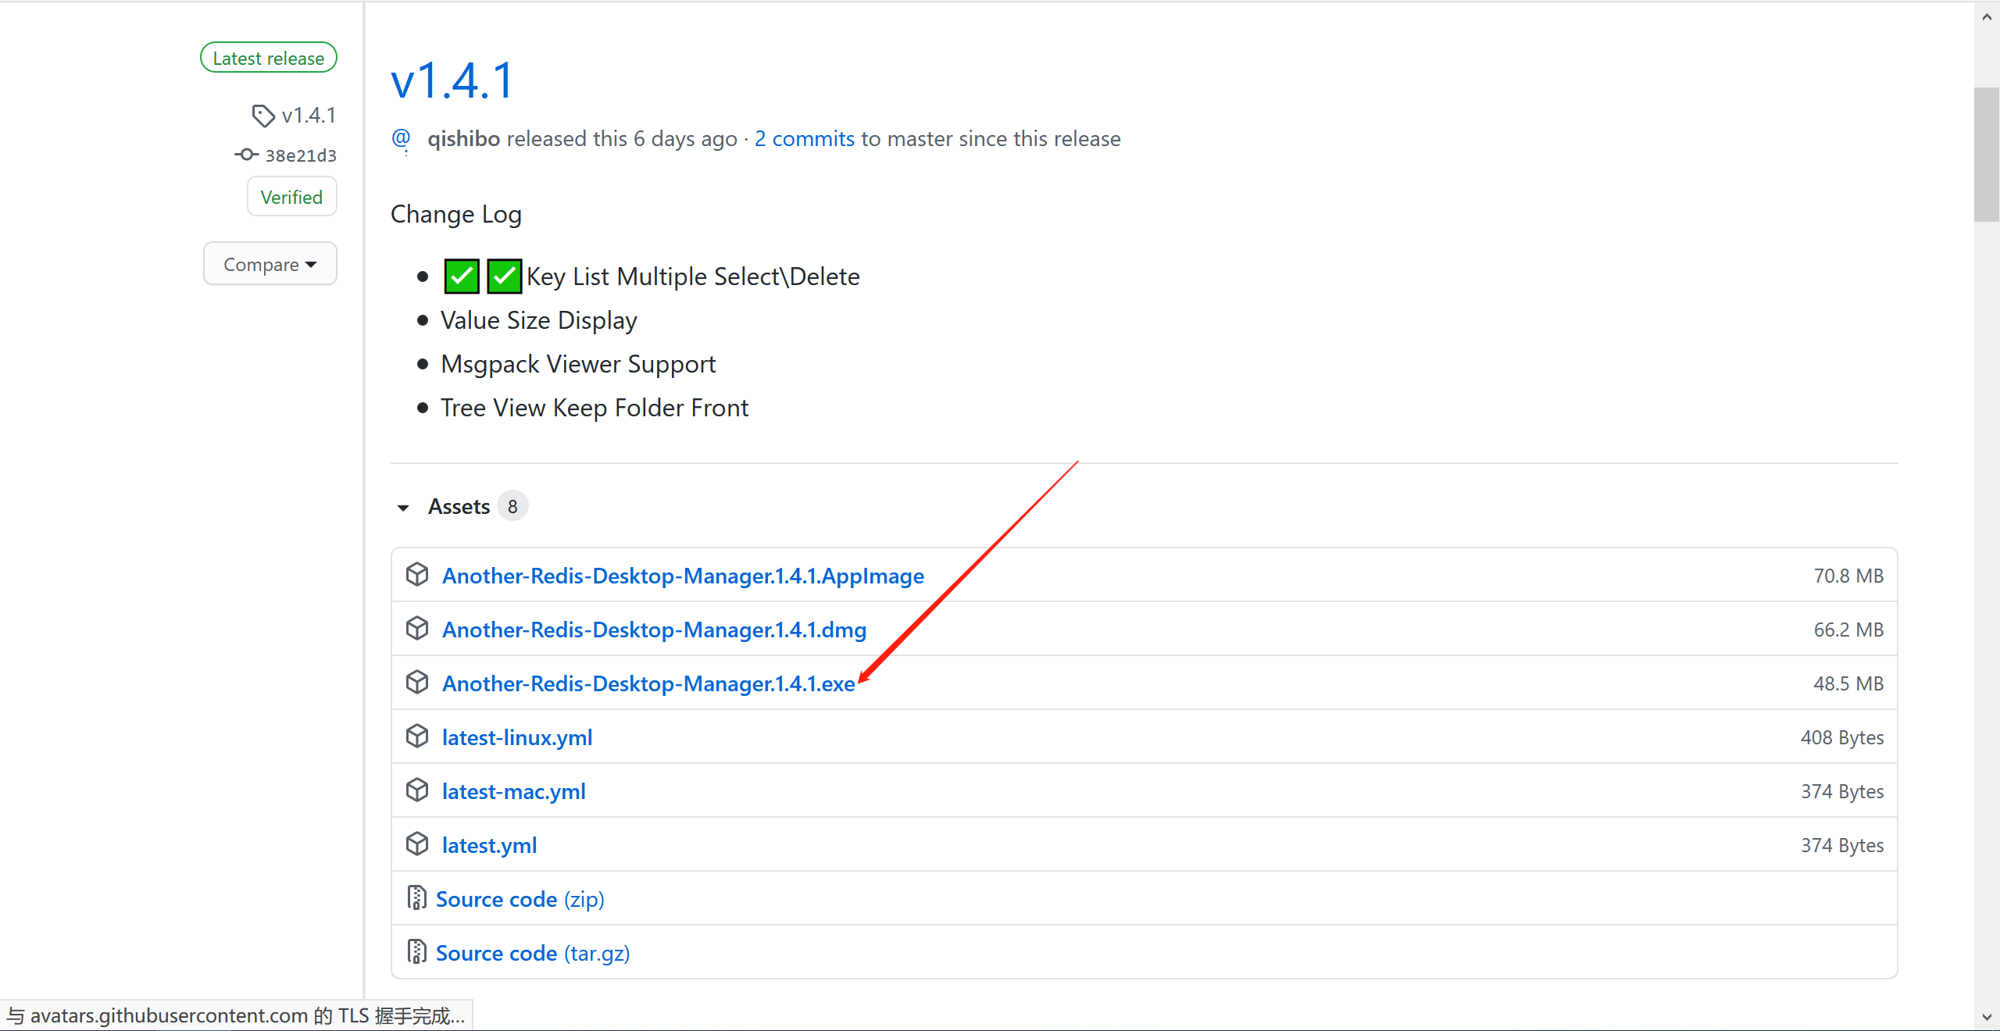Viewport: 2000px width, 1031px height.
Task: Click the 70.8 MB size text
Action: pos(1848,576)
